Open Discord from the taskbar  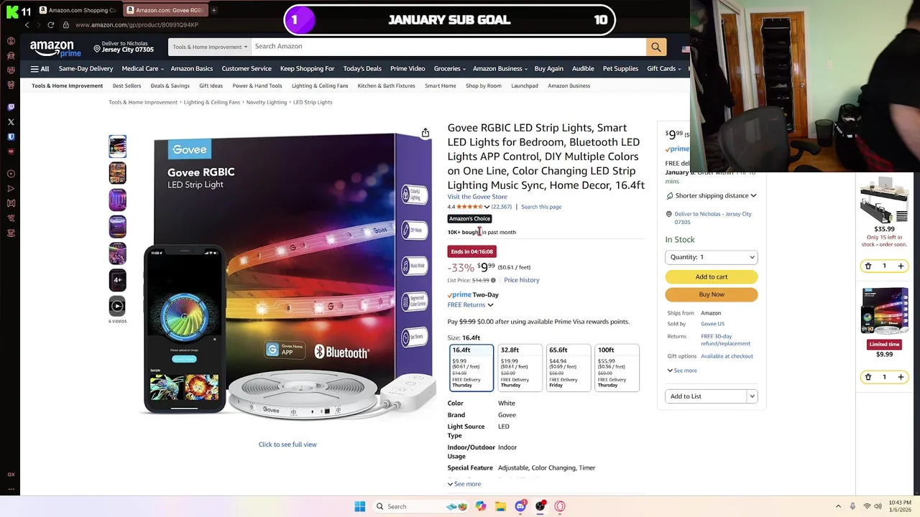coord(520,506)
